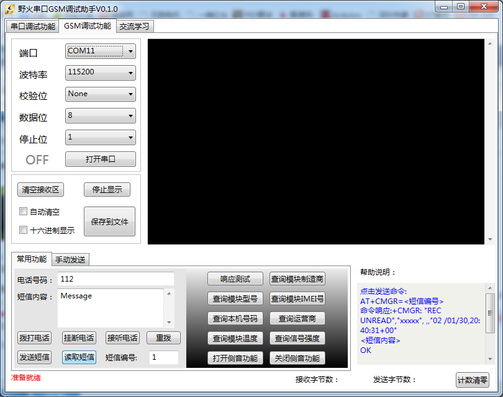The width and height of the screenshot is (503, 397).
Task: Send SMS via 发送短信
Action: tap(34, 357)
